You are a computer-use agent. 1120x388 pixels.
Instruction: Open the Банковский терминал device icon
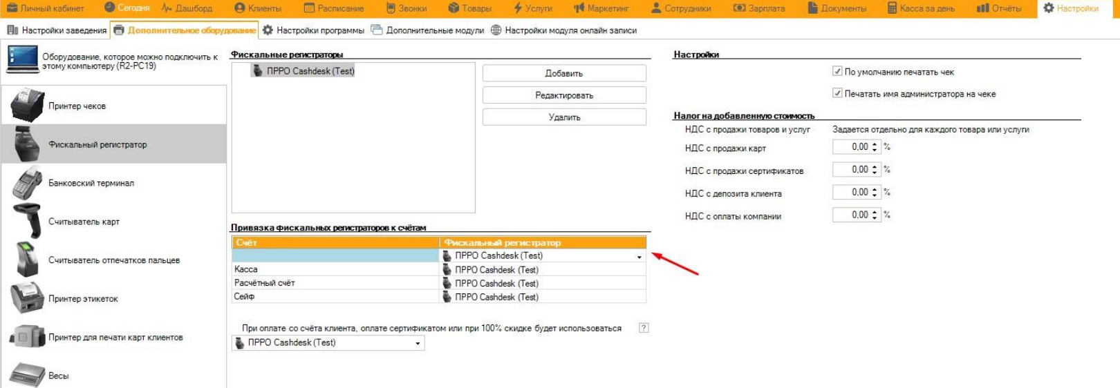[28, 183]
